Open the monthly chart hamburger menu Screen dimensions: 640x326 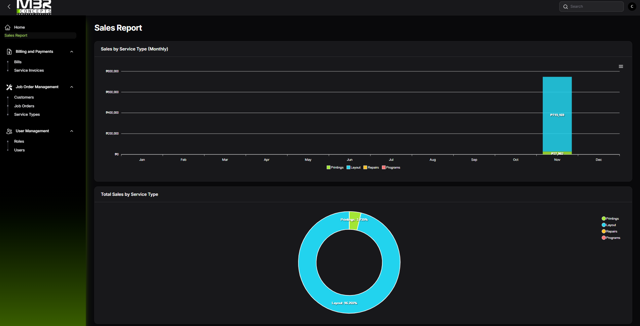621,67
